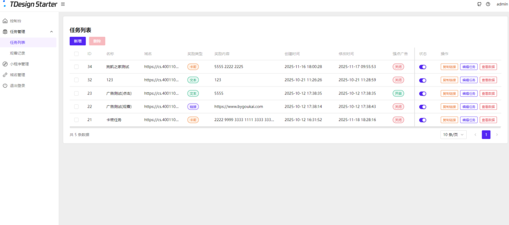509x225 pixels.
Task: Open the GitHub icon in the header
Action: click(x=479, y=4)
